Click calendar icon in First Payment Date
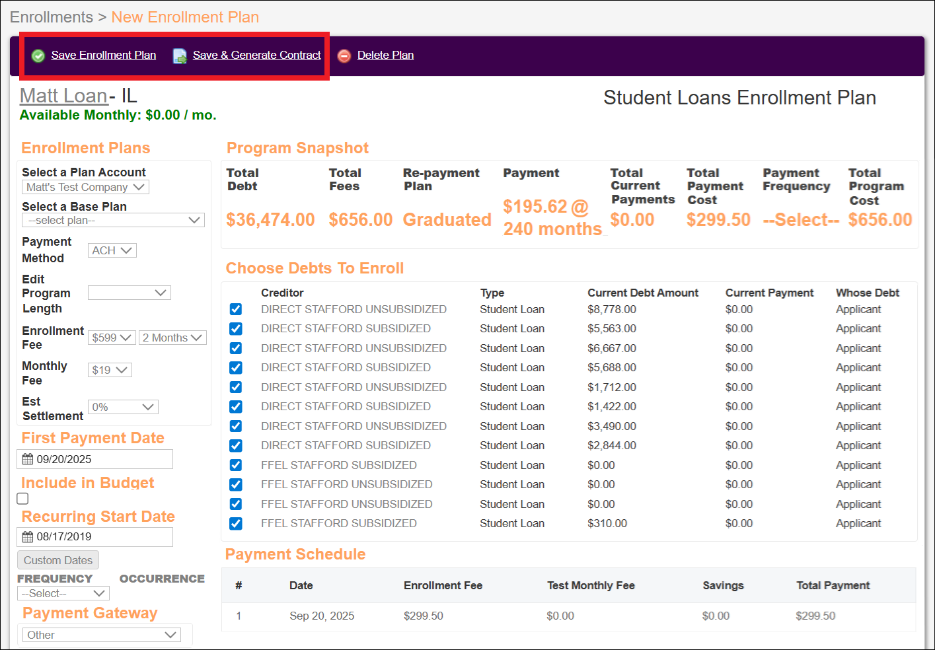Screen dimensions: 935x650 point(28,459)
